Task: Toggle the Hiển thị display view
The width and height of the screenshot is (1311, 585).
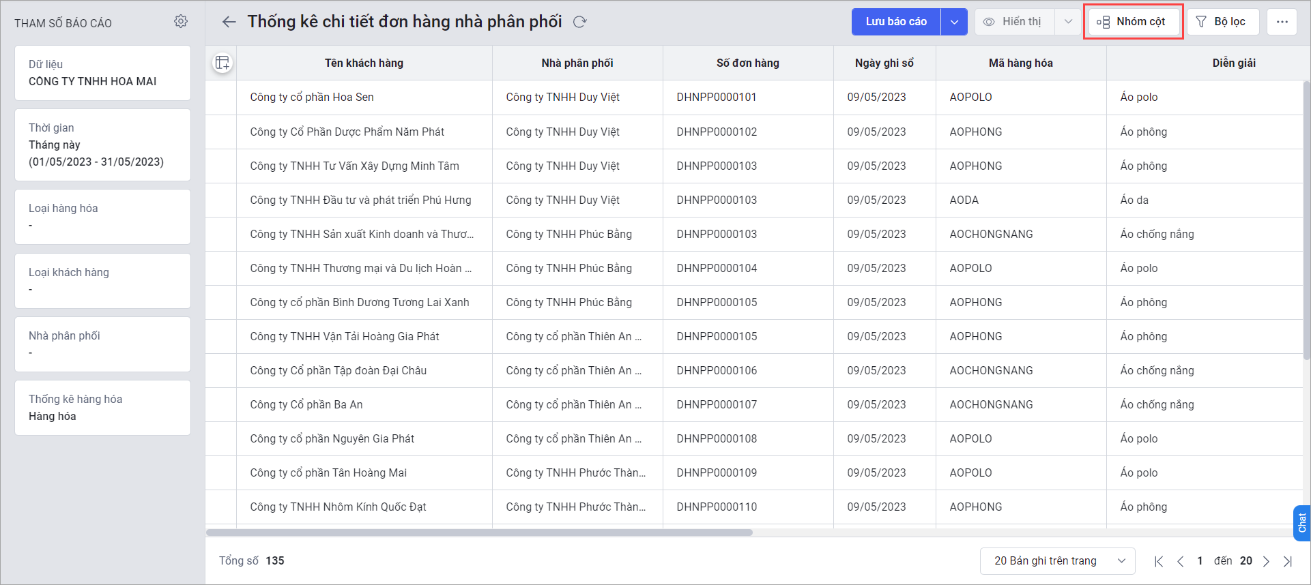Action: (x=1015, y=22)
